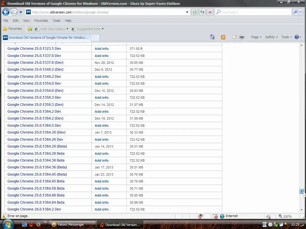Click the Home page icon
Viewport: 306px width, 229px height.
click(212, 37)
